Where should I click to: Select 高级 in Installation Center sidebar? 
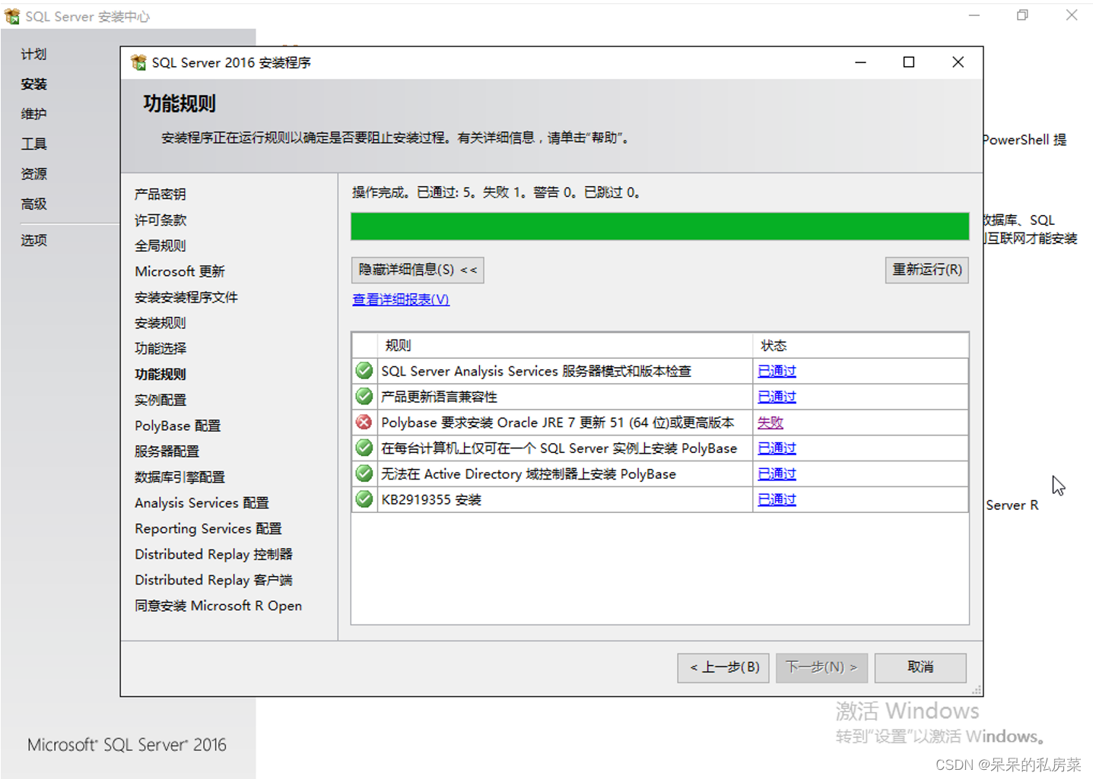pyautogui.click(x=33, y=204)
